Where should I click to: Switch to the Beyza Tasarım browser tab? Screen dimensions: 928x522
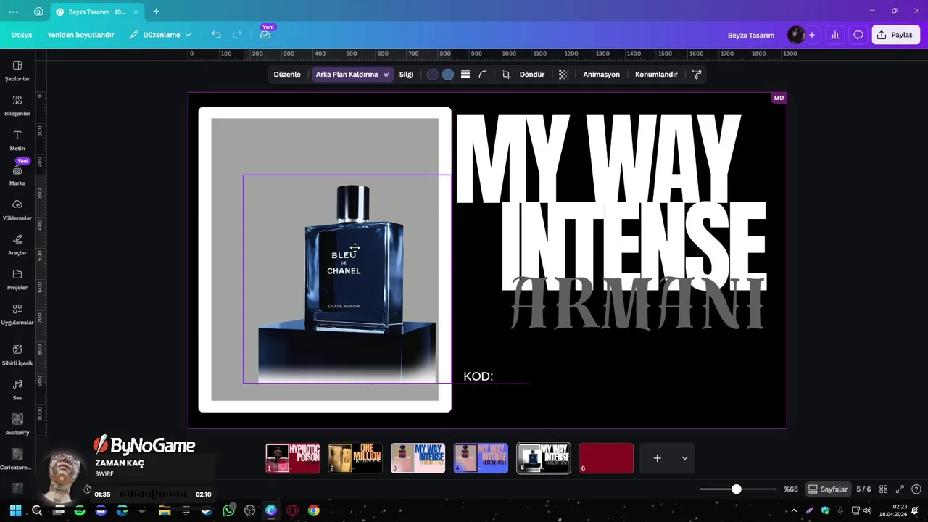coord(96,12)
